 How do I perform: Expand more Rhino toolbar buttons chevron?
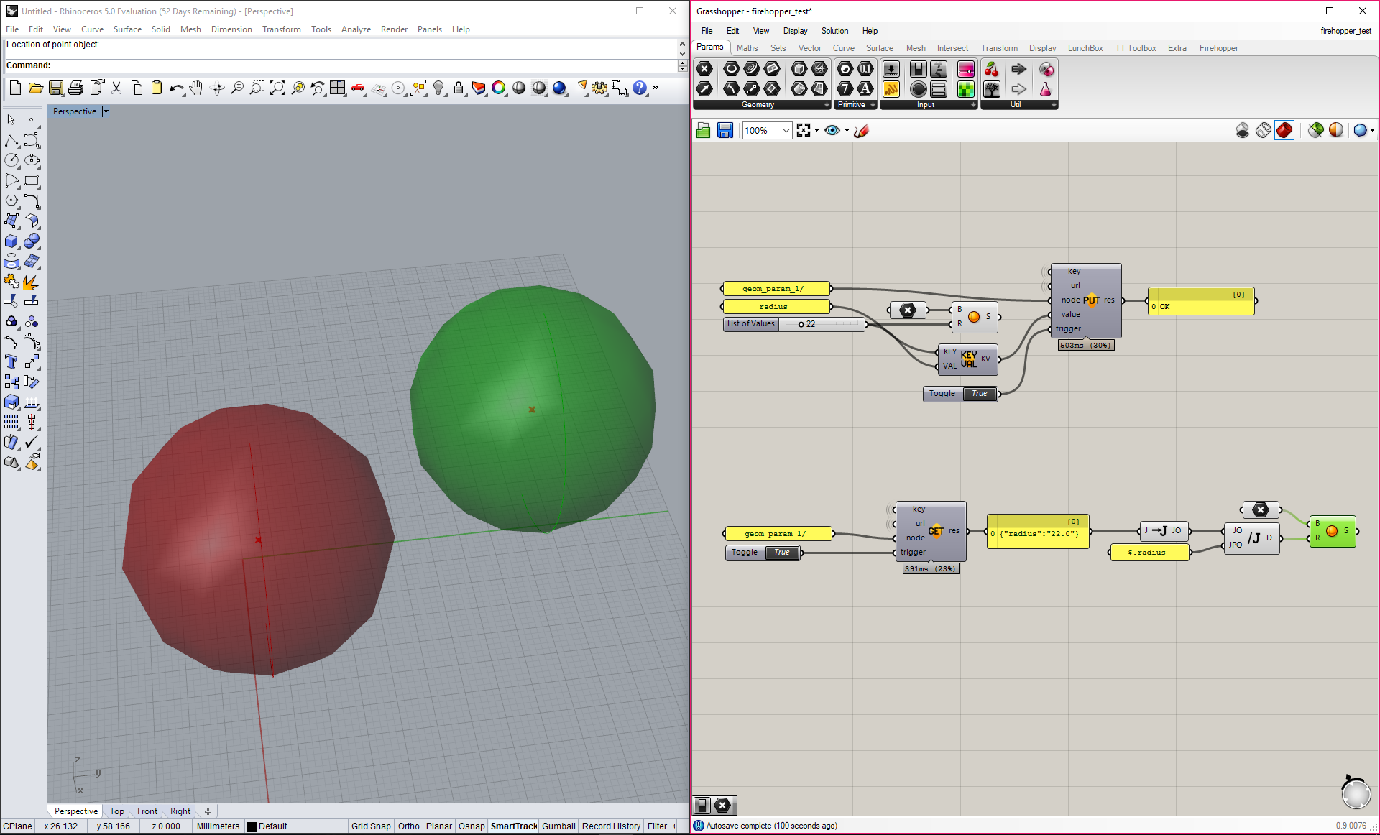coord(655,88)
